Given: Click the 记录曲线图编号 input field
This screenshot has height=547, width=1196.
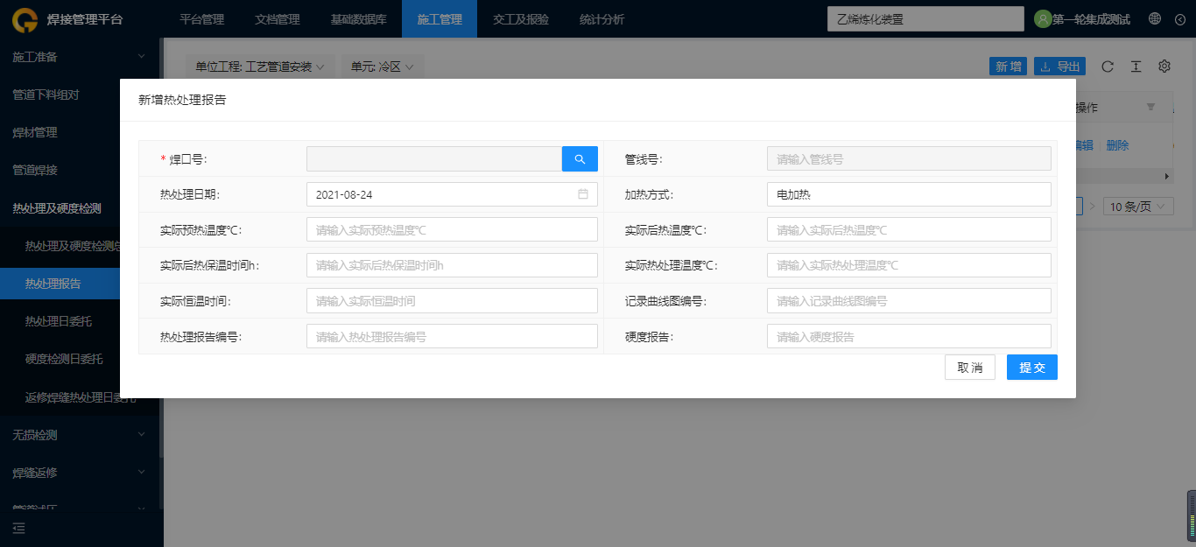Looking at the screenshot, I should tap(909, 301).
